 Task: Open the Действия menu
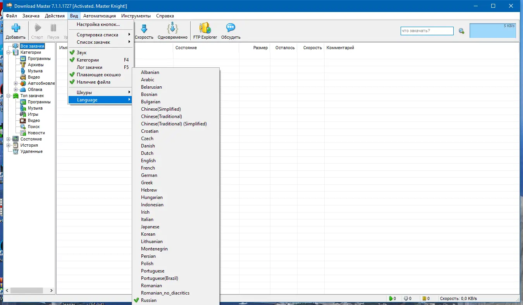click(55, 16)
